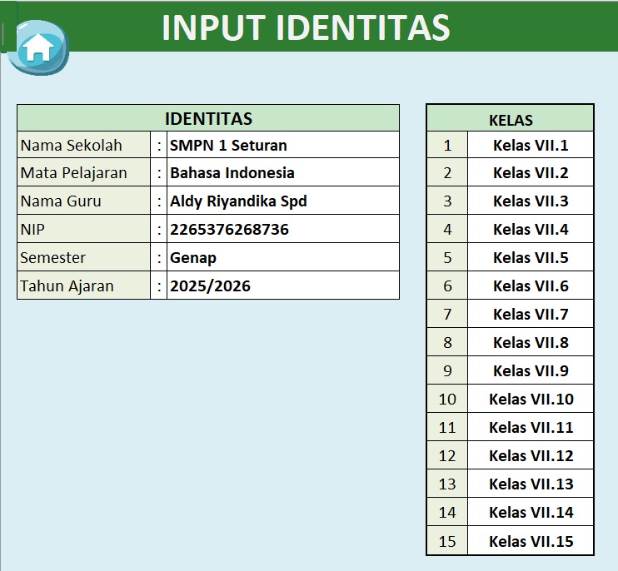The height and width of the screenshot is (571, 618).
Task: Select the Nama Guru value cell
Action: click(282, 201)
